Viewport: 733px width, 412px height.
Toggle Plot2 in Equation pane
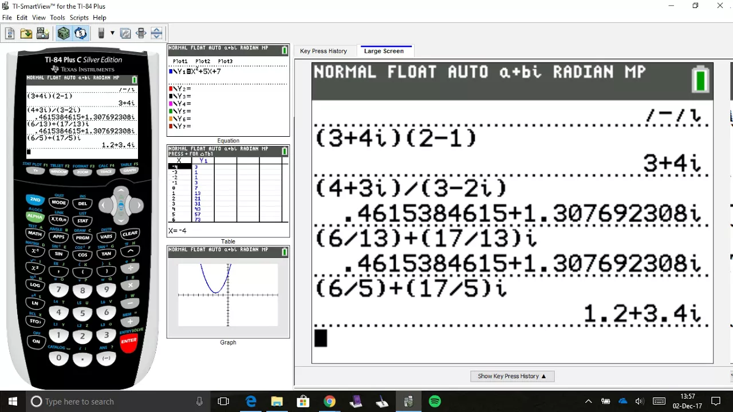coord(203,61)
